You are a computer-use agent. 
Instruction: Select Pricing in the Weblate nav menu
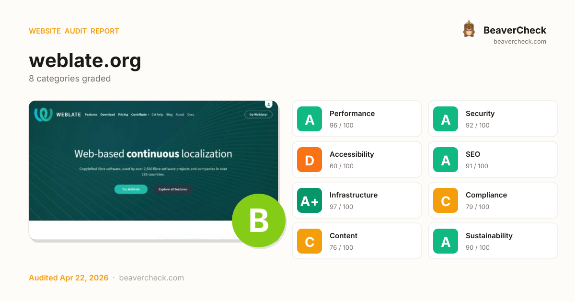[x=123, y=115]
